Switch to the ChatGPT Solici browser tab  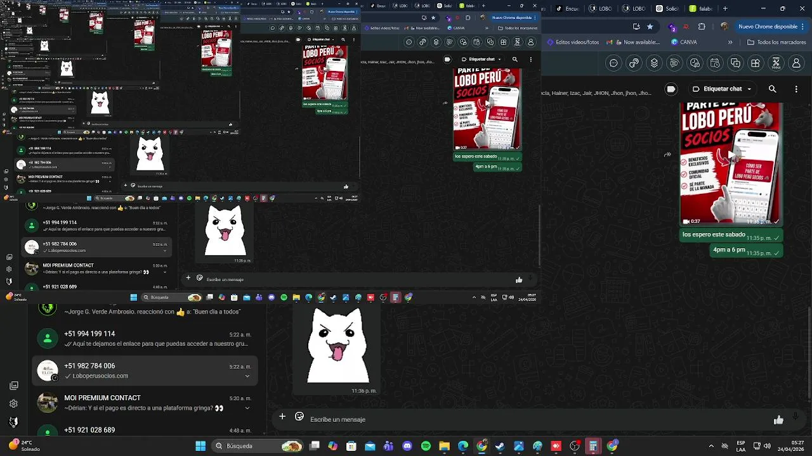(669, 9)
